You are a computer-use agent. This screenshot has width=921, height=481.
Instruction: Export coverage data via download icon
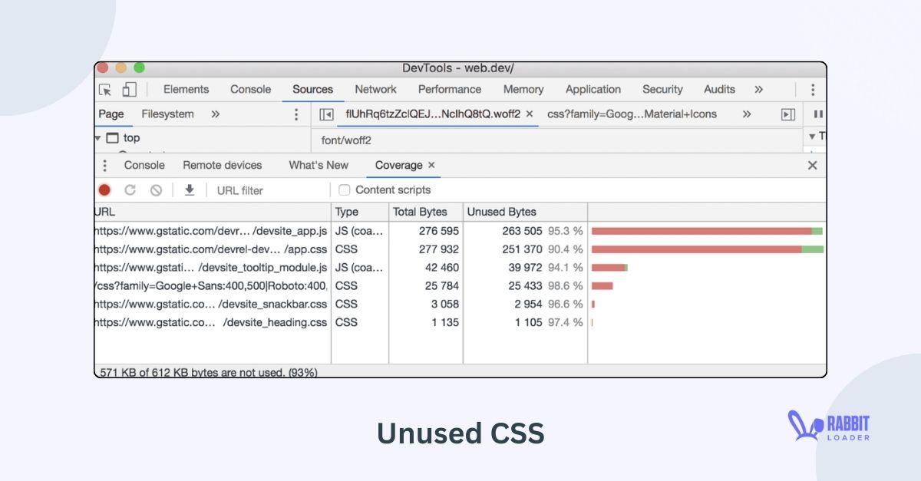click(189, 189)
